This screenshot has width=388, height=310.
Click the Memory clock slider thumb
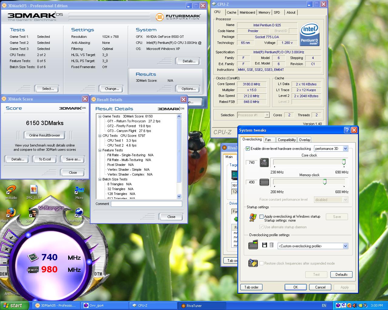point(325,182)
